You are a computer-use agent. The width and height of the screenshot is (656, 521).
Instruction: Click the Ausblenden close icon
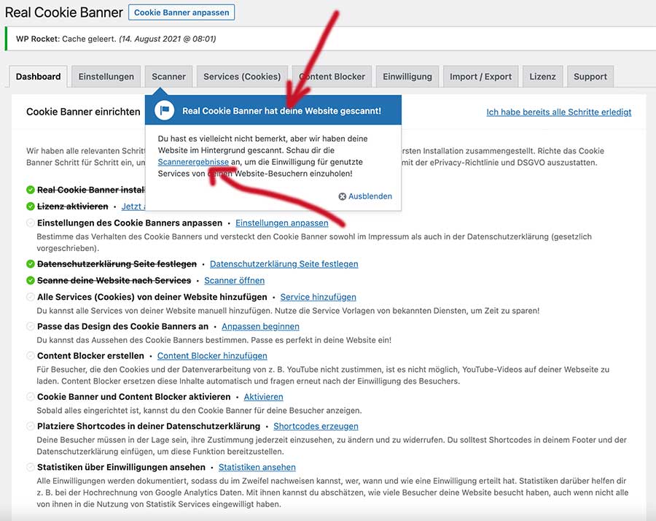point(343,196)
